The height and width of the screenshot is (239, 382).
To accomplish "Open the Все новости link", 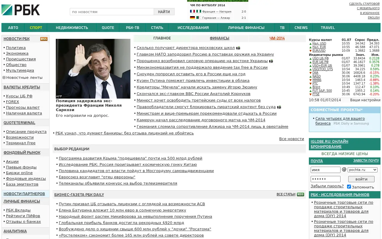I will click(292, 139).
